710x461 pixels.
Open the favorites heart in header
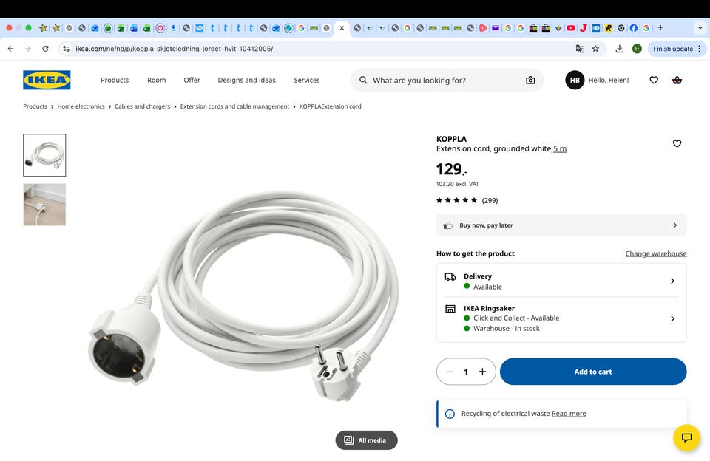point(654,80)
